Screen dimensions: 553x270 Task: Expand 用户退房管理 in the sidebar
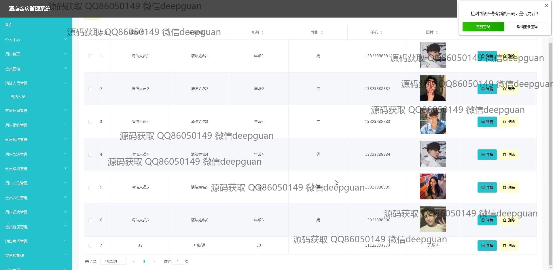point(36,212)
